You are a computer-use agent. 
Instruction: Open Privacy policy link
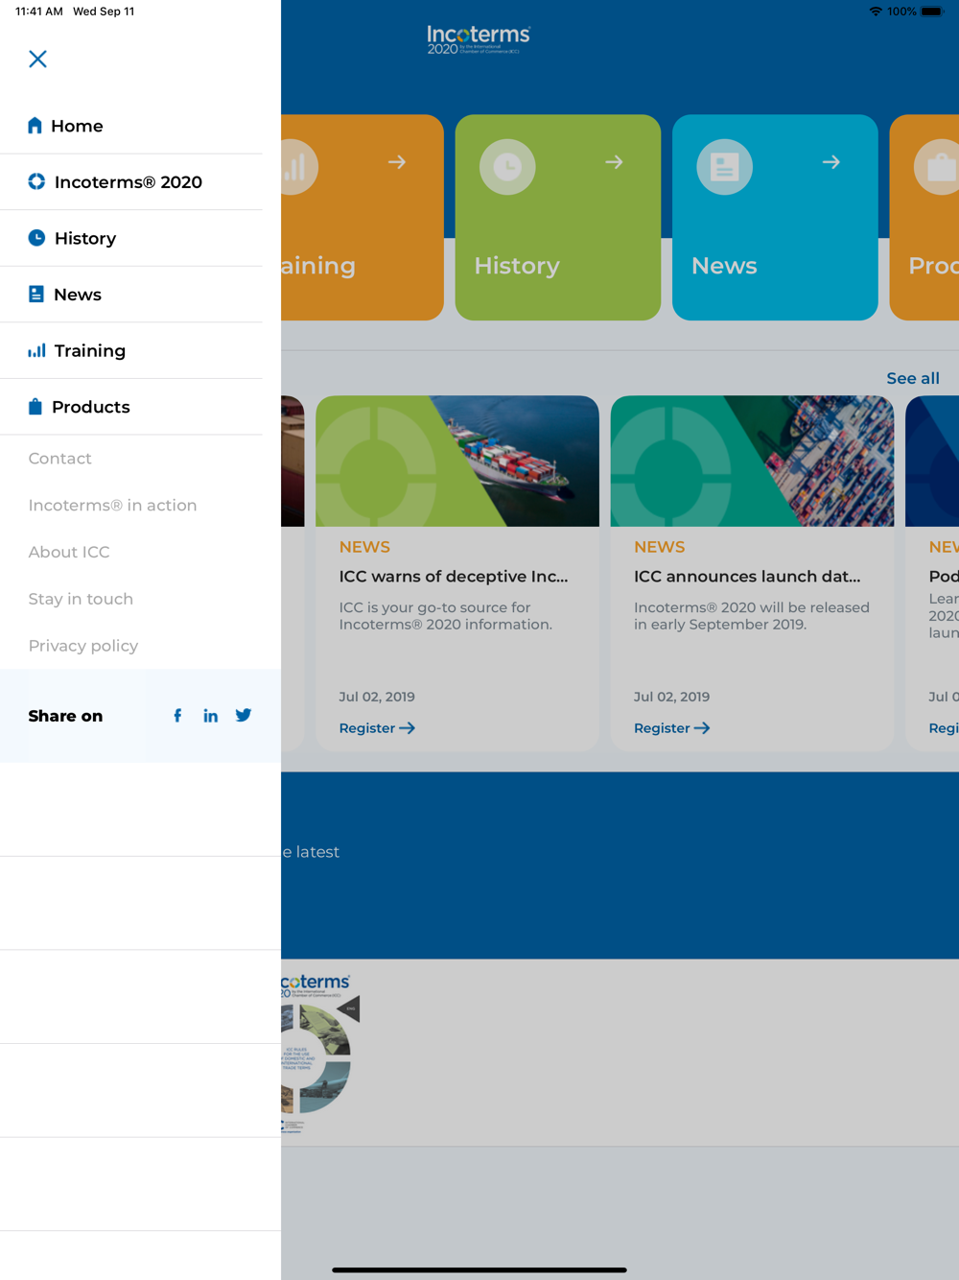83,646
